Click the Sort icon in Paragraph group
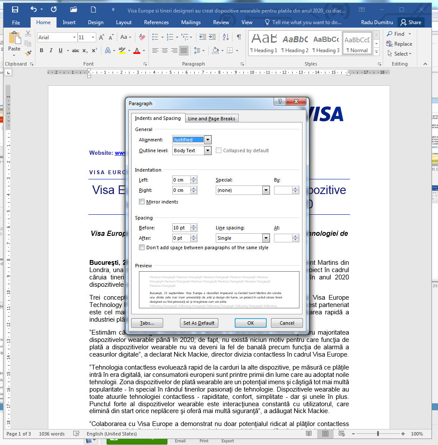 tap(226, 37)
